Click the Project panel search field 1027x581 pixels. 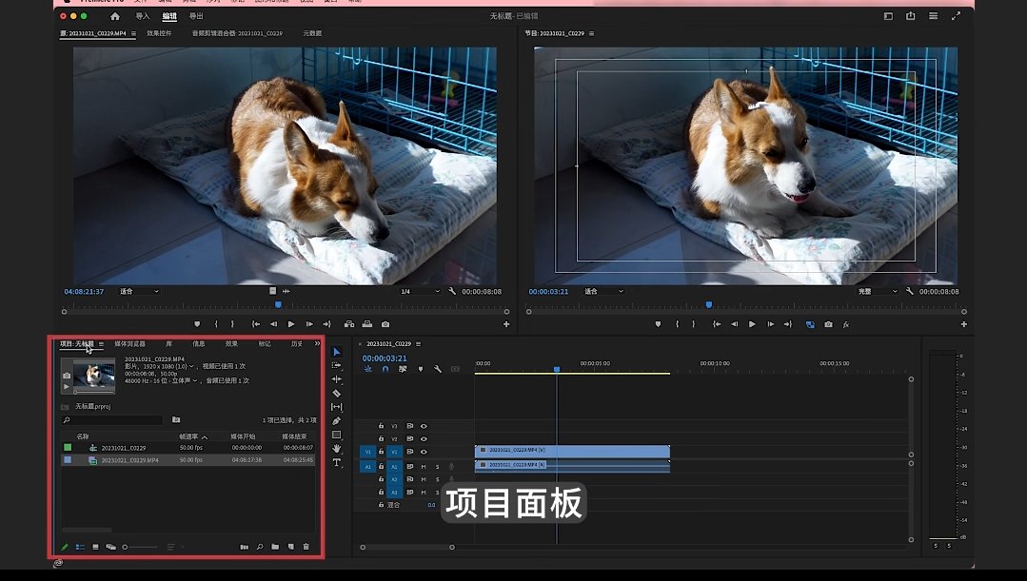(x=112, y=419)
